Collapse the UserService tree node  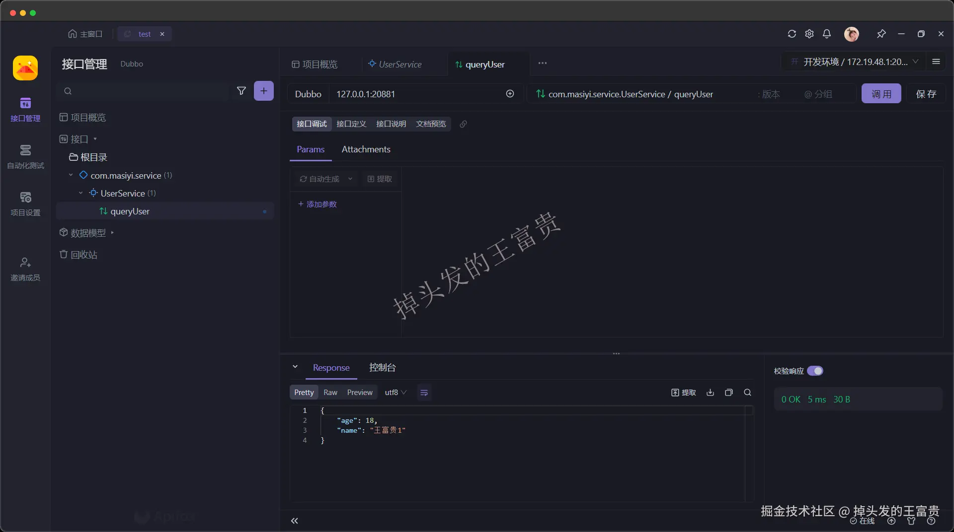[x=80, y=193]
